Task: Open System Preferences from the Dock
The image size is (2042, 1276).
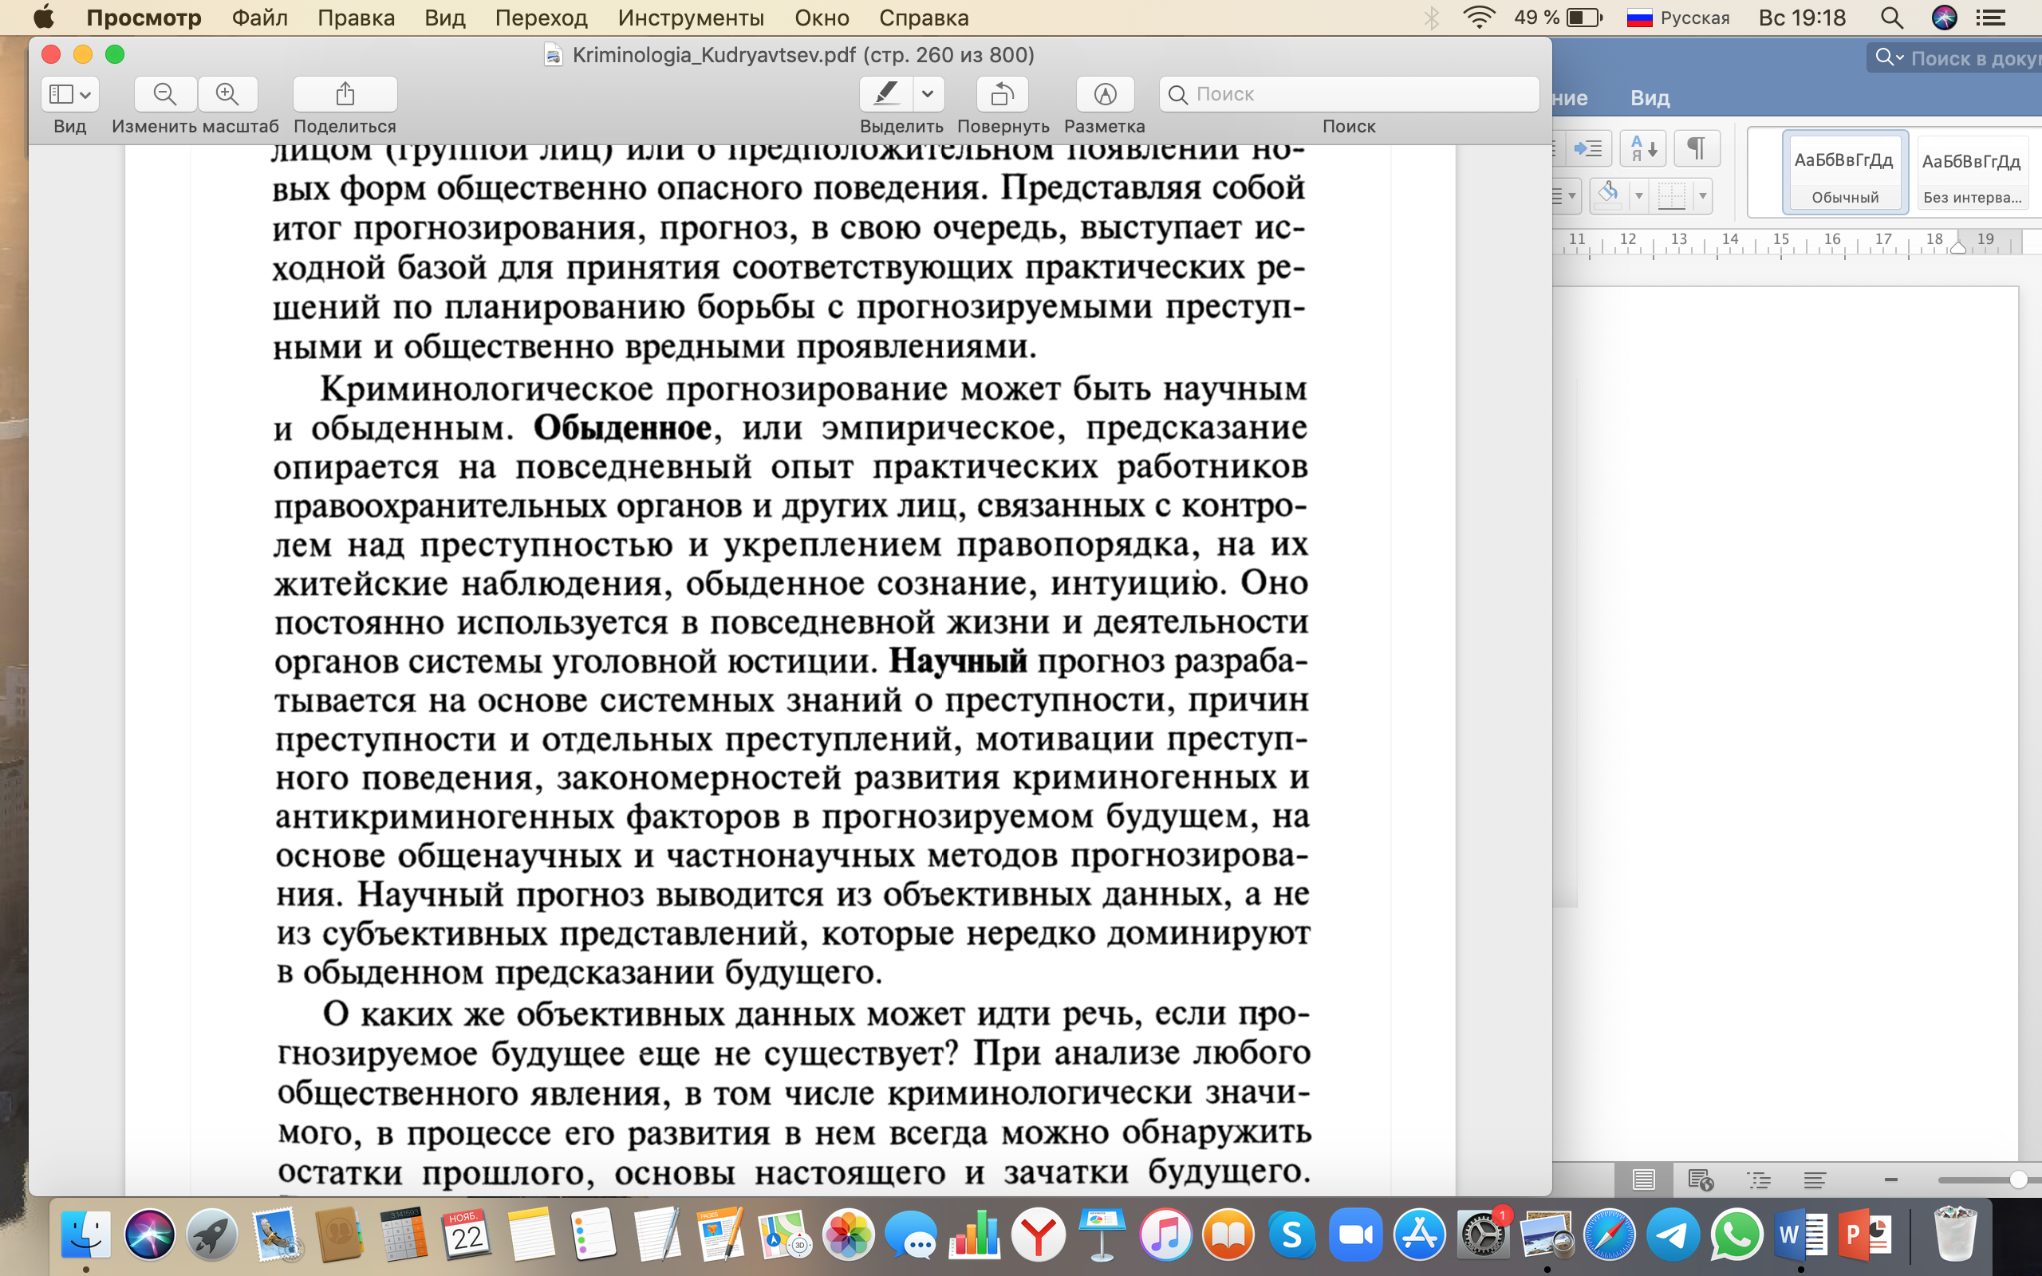Action: click(1483, 1234)
